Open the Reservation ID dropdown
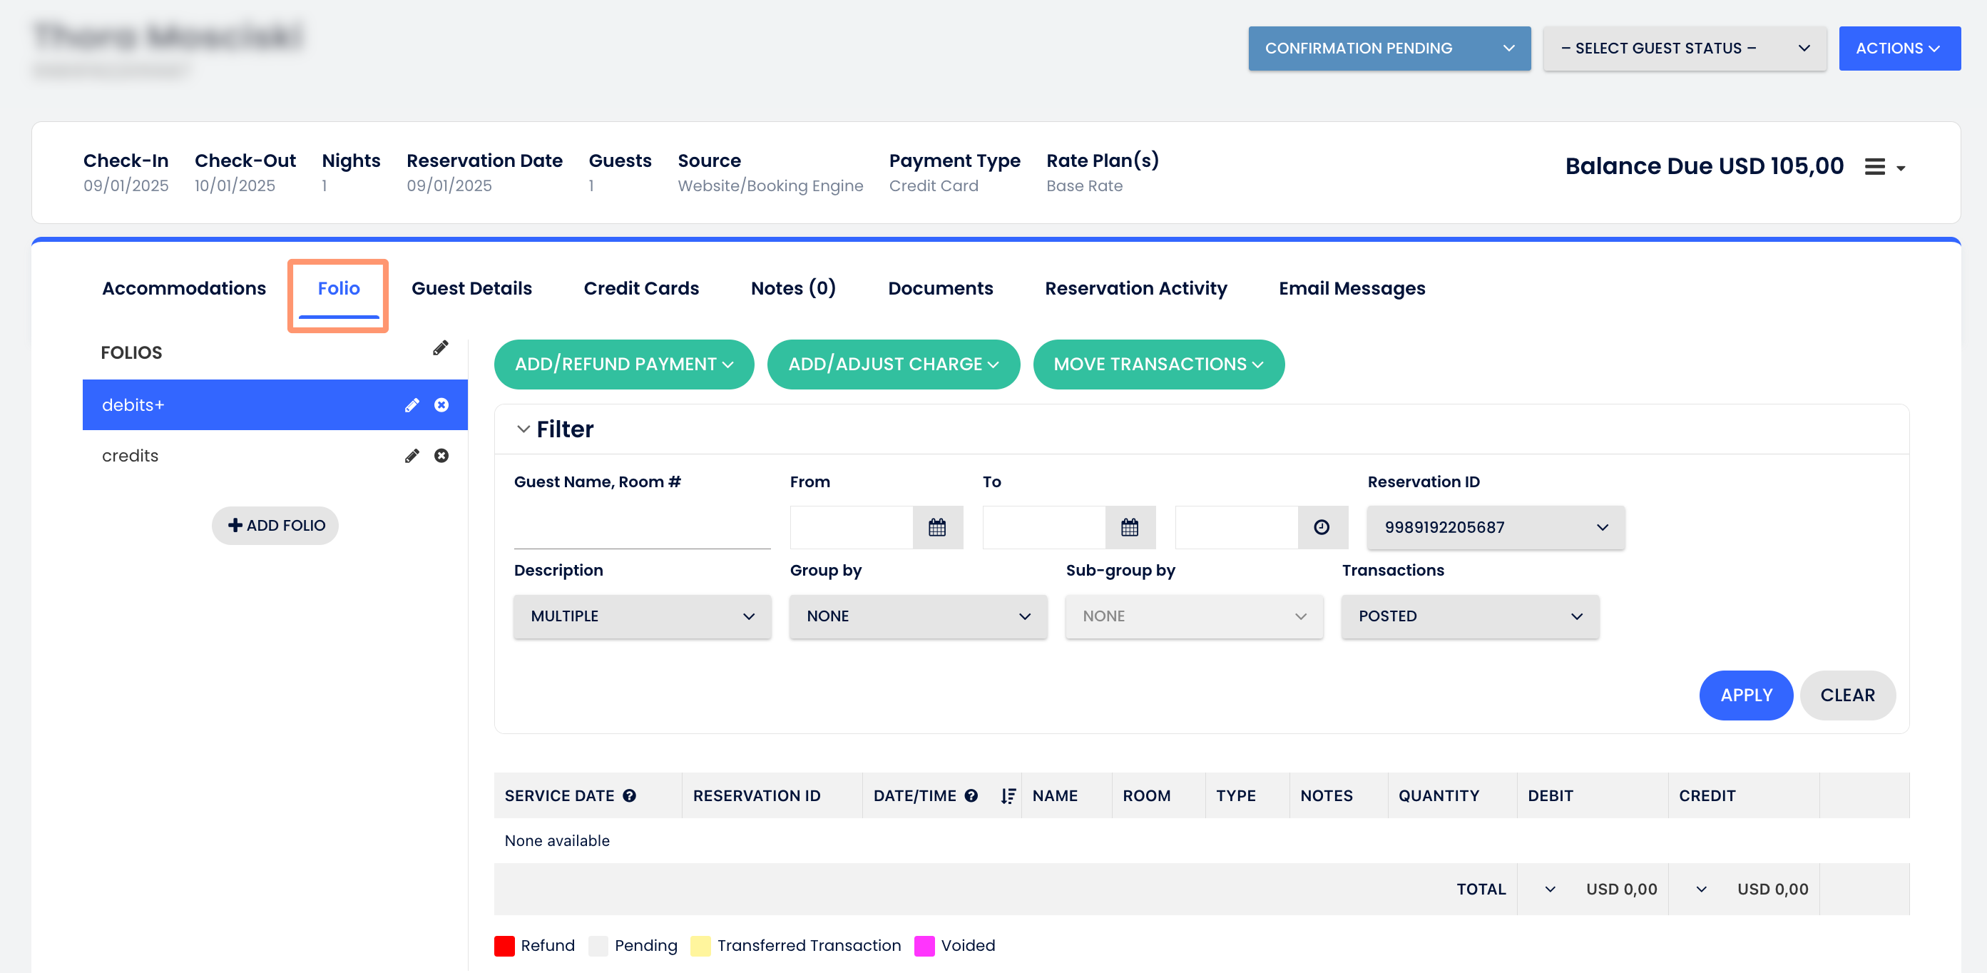Screen dimensions: 1987x973 click(x=1496, y=528)
